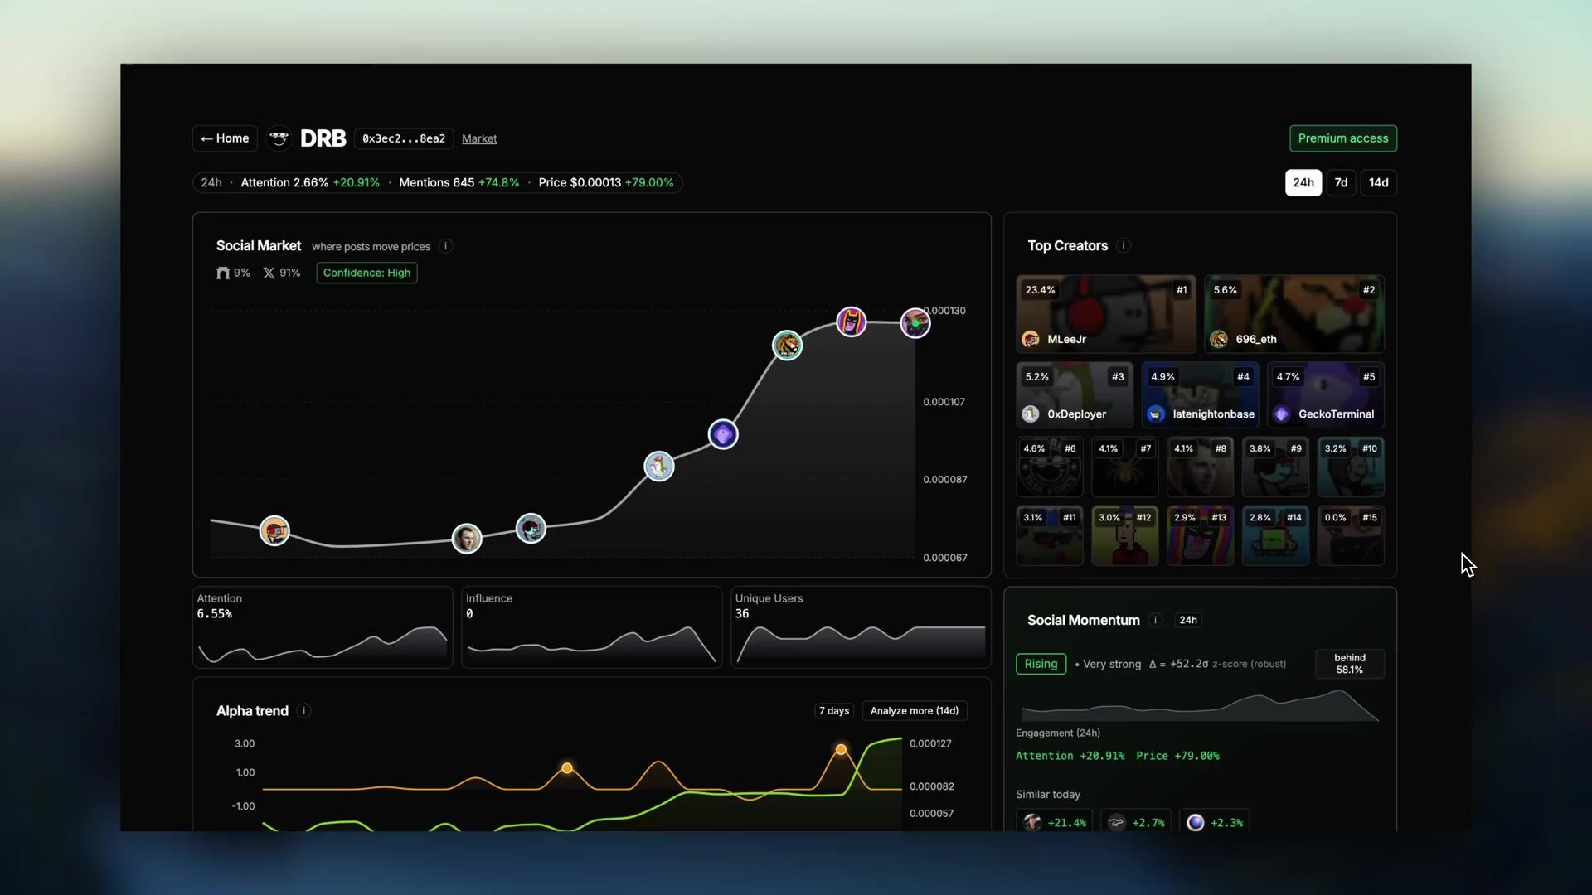Open the Market link
Image resolution: width=1592 pixels, height=895 pixels.
(479, 138)
